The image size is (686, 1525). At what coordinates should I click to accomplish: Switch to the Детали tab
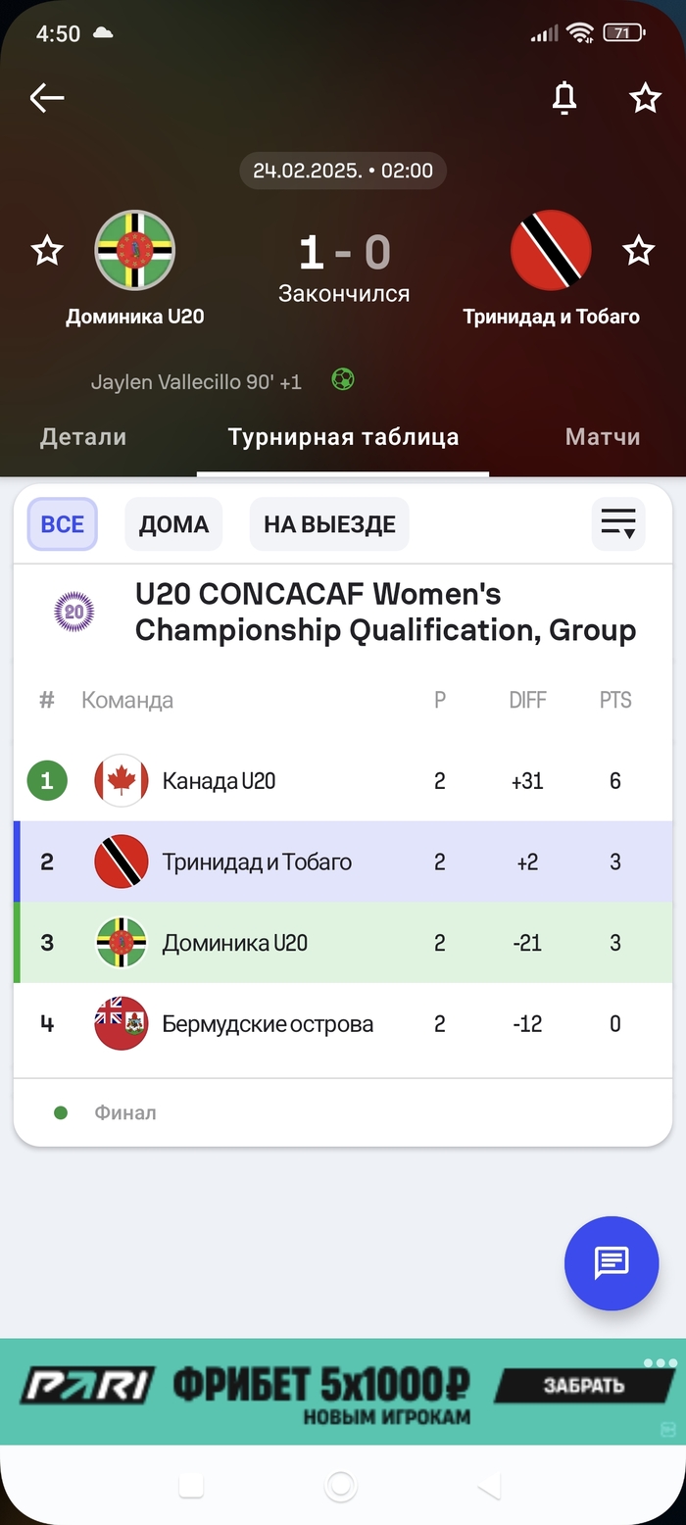click(83, 437)
